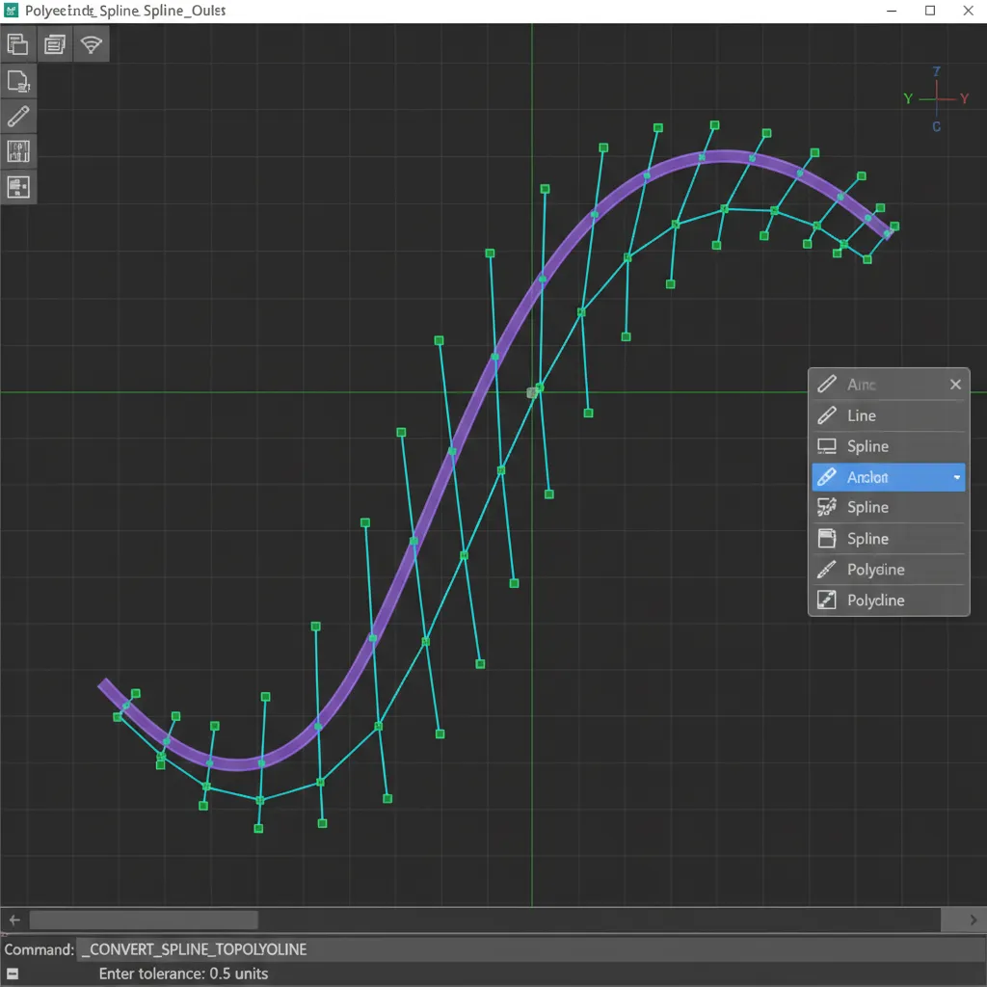Image resolution: width=987 pixels, height=987 pixels.
Task: Select the pencil tool in the left toolbar
Action: (19, 116)
